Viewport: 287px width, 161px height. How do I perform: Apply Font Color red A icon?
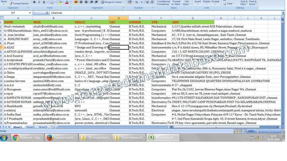point(67,2)
